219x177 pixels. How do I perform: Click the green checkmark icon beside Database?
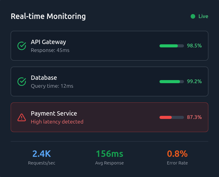click(22, 82)
